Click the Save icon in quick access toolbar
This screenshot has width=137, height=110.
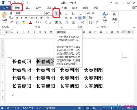[9, 3]
